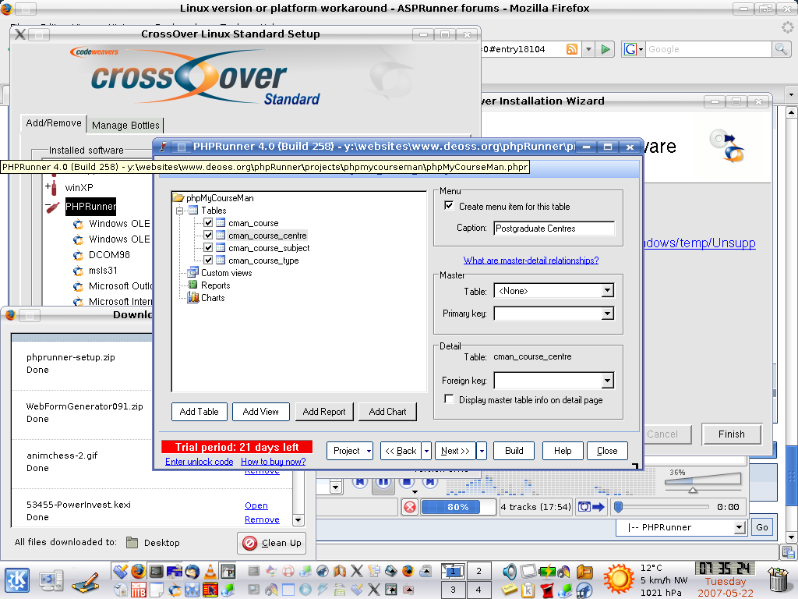Click the folder icon beside Desktop in Downloads
The width and height of the screenshot is (798, 599).
pos(132,543)
